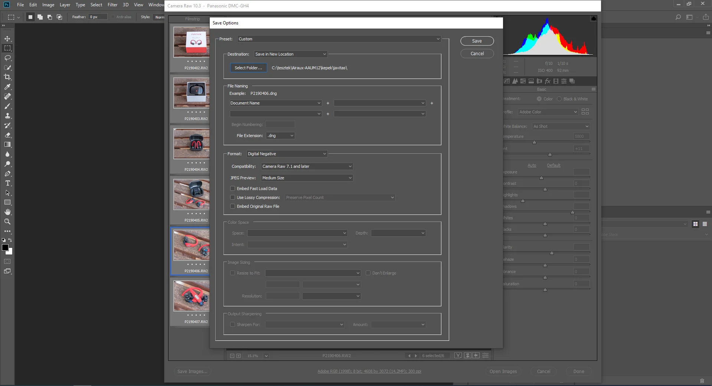
Task: Click the Open Images button
Action: pos(503,372)
